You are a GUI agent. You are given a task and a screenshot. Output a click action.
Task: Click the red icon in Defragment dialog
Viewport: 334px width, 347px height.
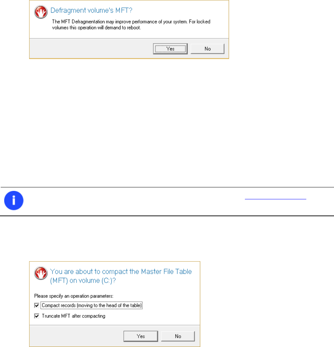pos(41,12)
